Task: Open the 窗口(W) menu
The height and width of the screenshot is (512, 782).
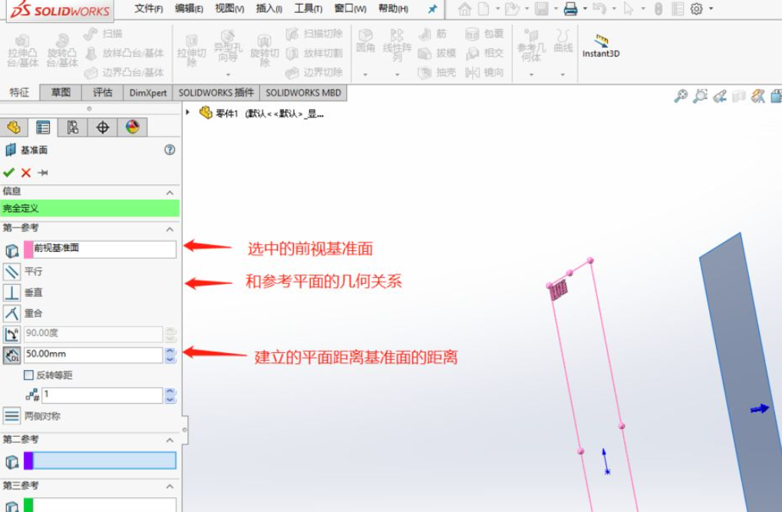Action: tap(350, 8)
